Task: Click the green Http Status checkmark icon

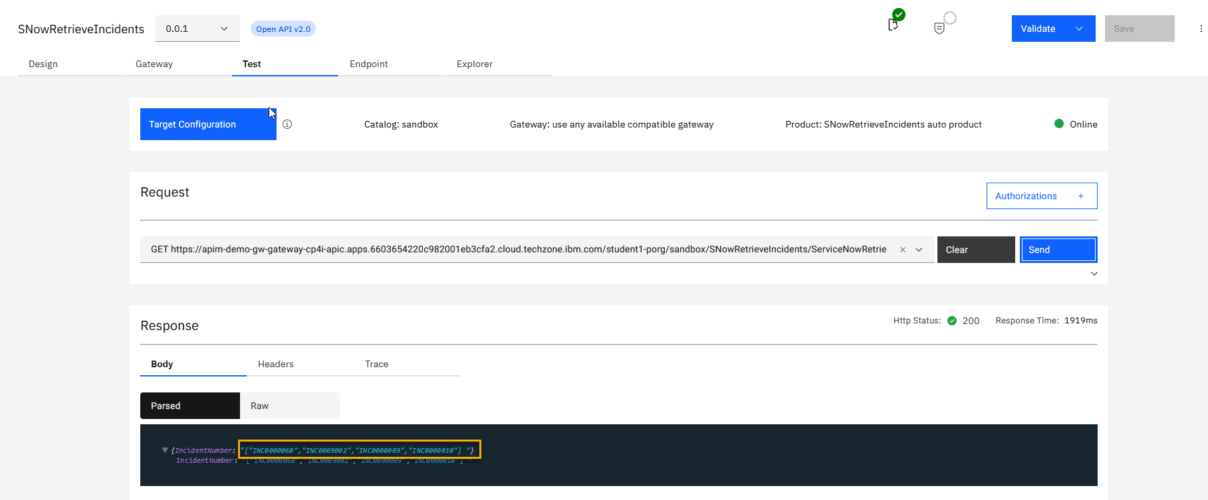Action: 952,321
